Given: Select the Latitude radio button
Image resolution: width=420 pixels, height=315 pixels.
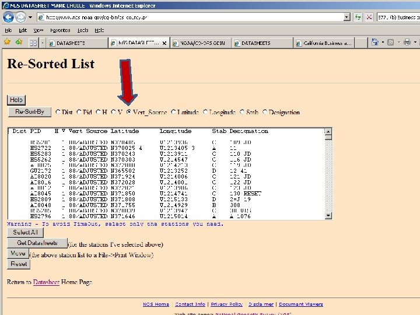Looking at the screenshot, I should (x=174, y=112).
